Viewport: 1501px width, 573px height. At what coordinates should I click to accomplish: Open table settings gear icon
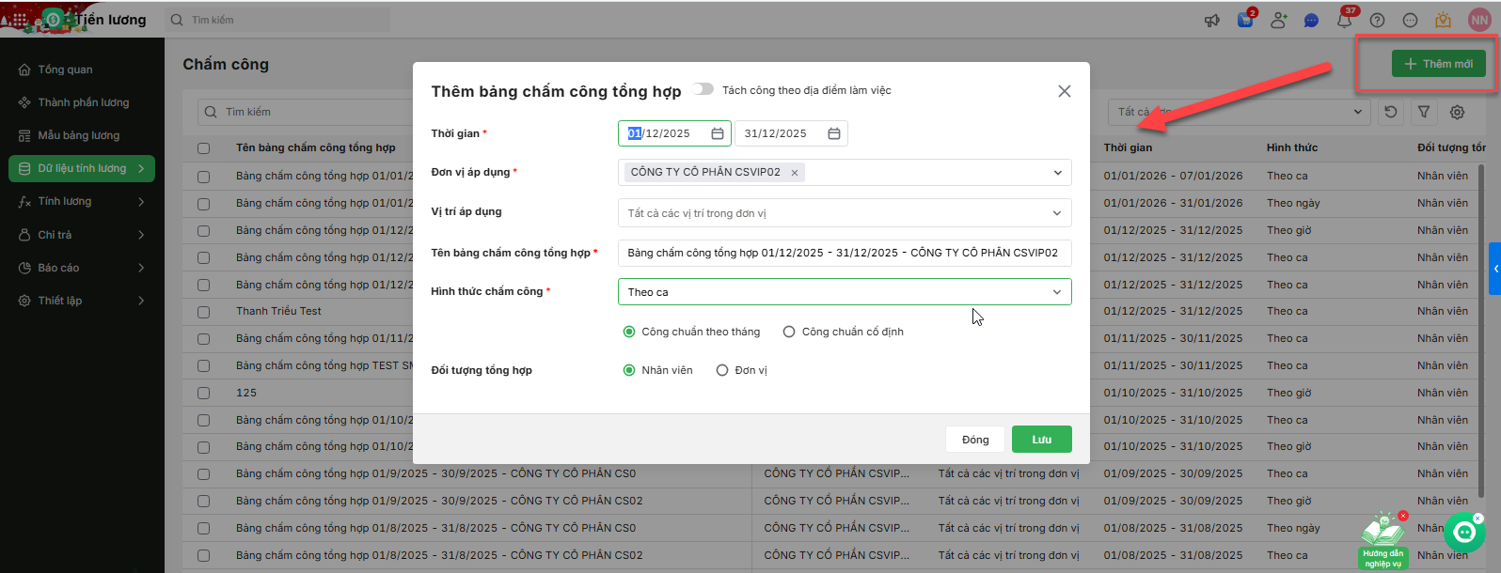(1457, 112)
